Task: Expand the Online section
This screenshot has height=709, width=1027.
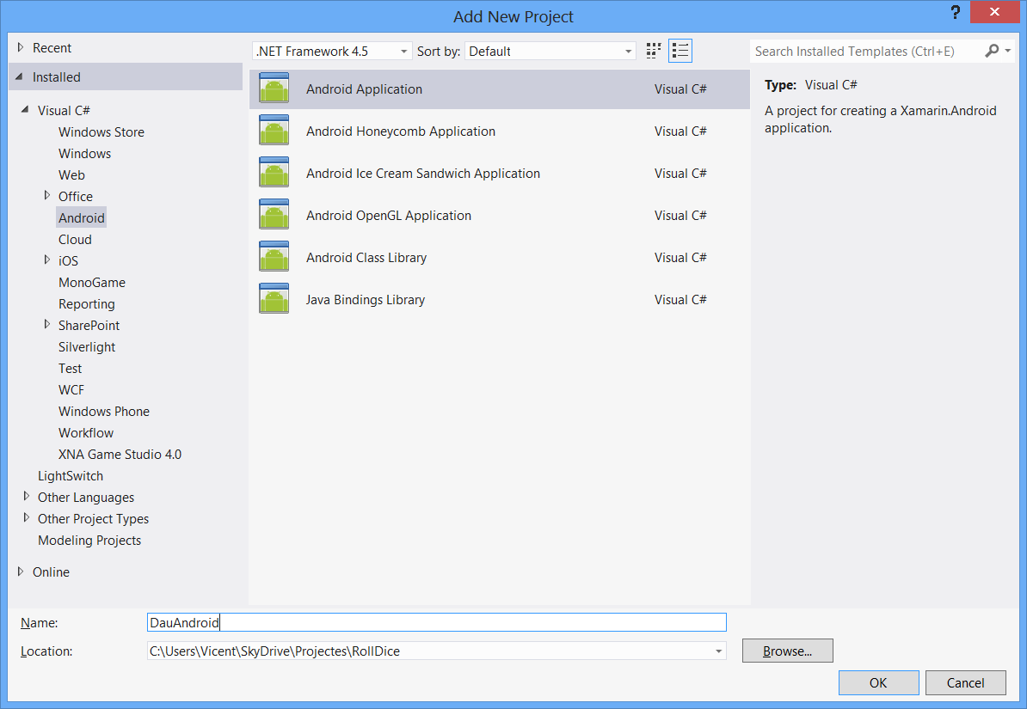Action: tap(21, 571)
